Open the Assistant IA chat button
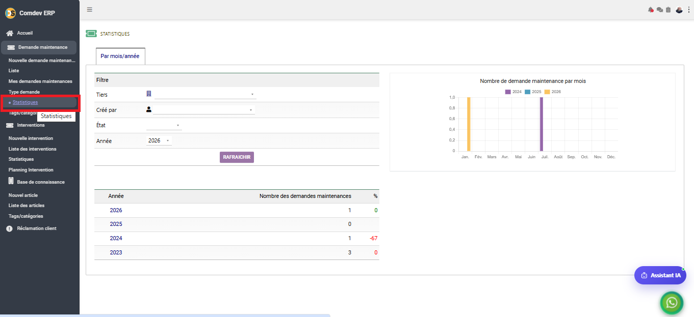This screenshot has height=317, width=694. point(660,275)
